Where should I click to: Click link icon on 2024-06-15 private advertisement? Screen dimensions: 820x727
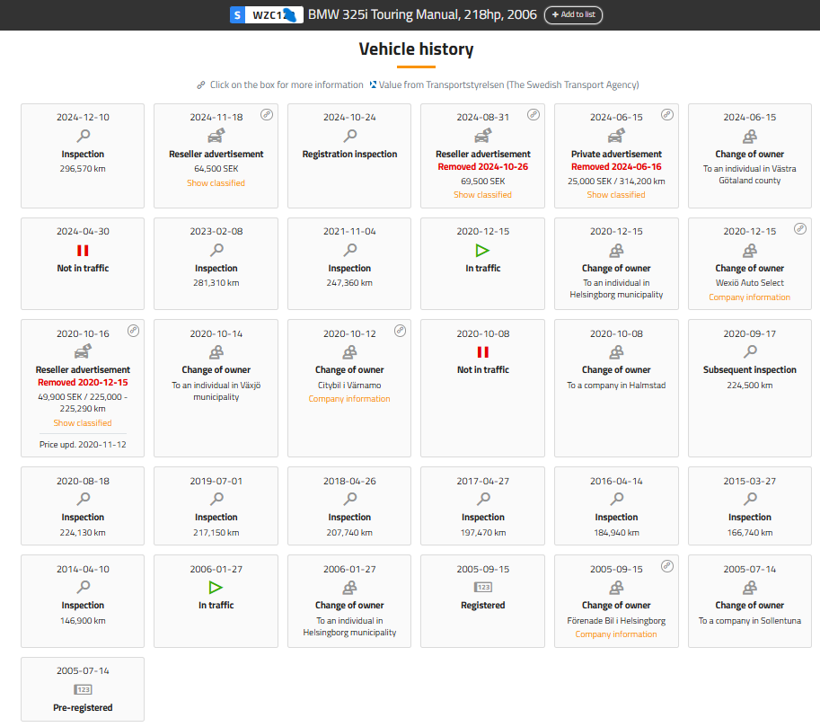tap(667, 114)
